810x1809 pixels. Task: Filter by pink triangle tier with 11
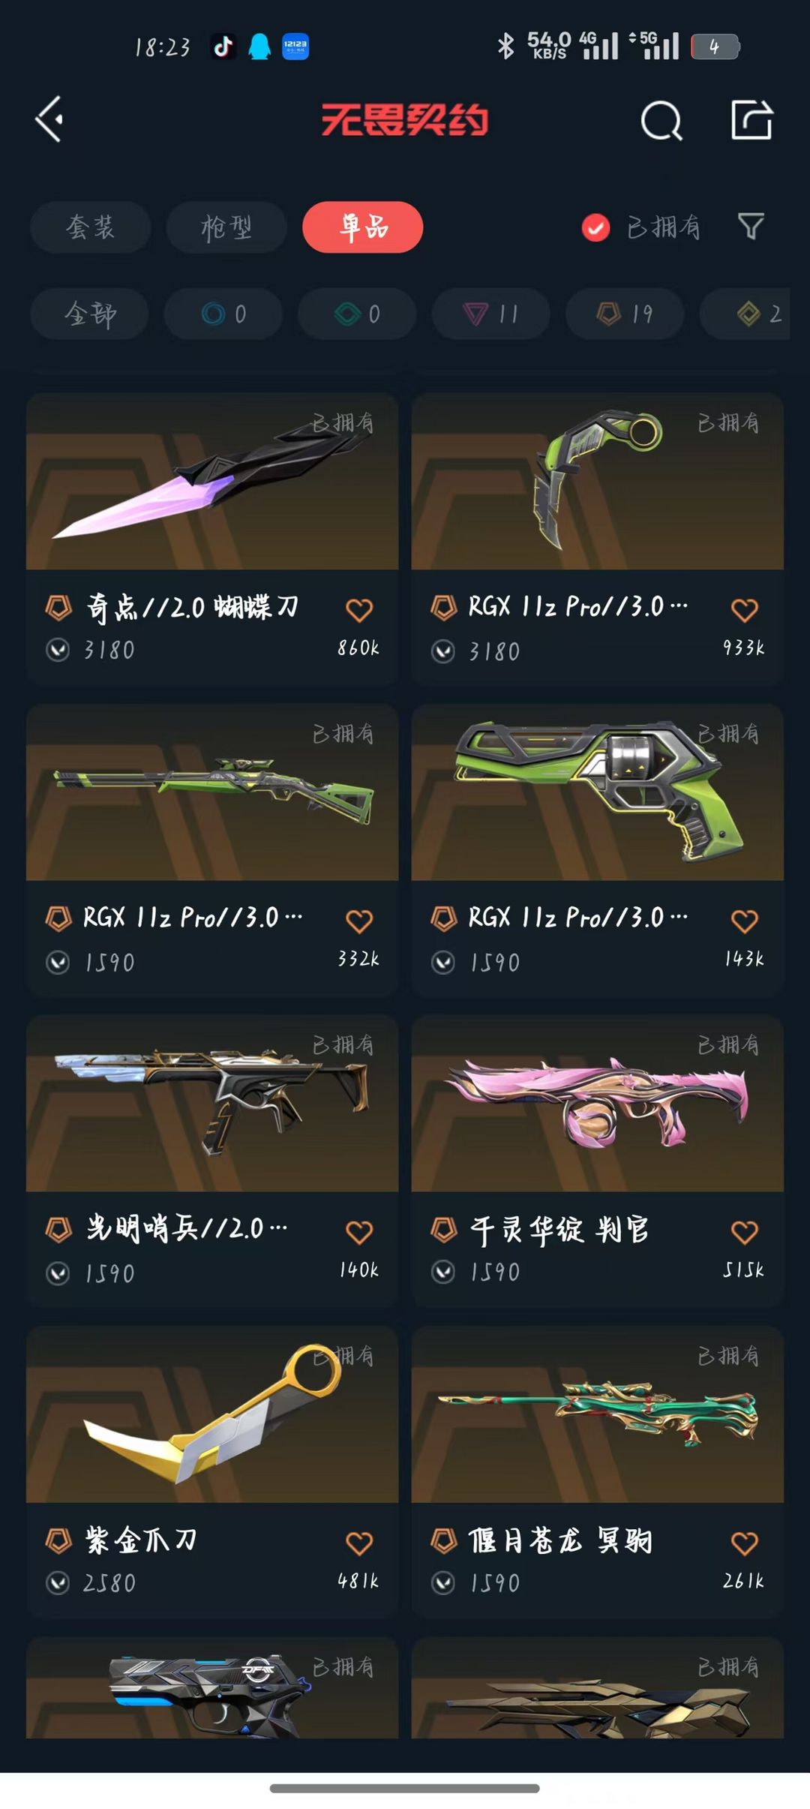tap(491, 314)
